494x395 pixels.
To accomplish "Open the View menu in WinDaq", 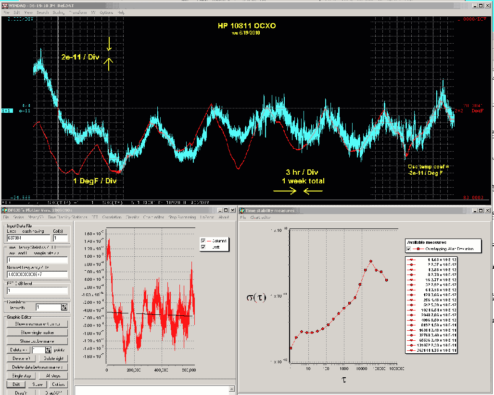I will 28,12.
